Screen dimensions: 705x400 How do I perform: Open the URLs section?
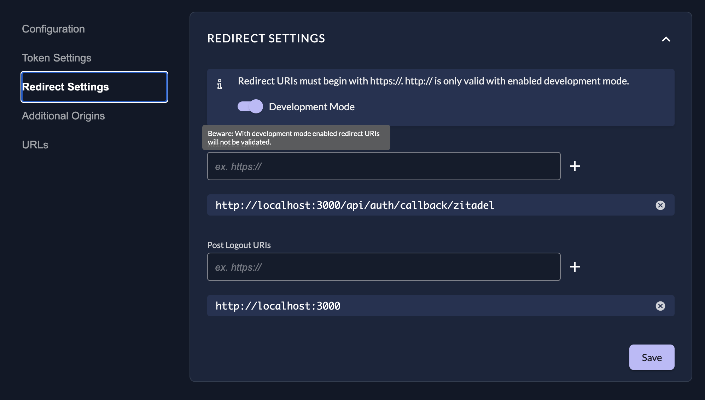point(35,145)
